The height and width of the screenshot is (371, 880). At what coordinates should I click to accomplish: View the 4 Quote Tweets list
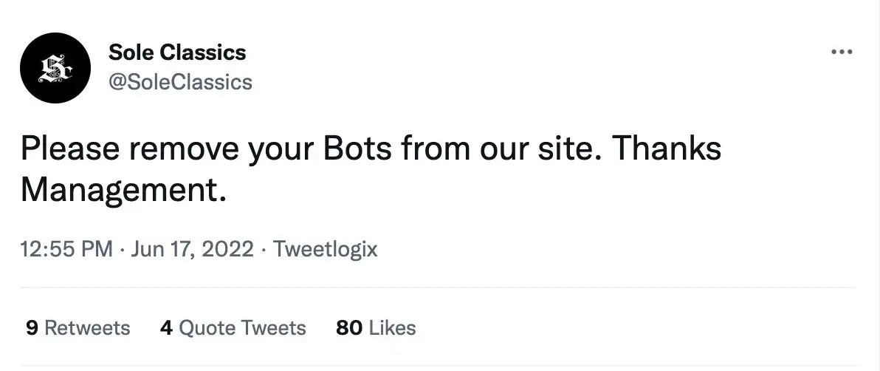[x=233, y=327]
